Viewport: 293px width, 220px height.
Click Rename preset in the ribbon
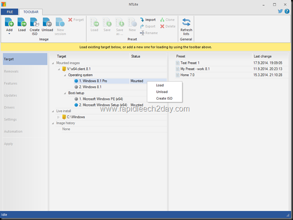tap(149, 33)
